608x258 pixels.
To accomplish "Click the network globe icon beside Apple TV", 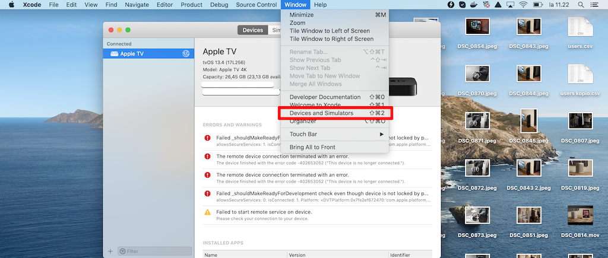I will point(186,54).
